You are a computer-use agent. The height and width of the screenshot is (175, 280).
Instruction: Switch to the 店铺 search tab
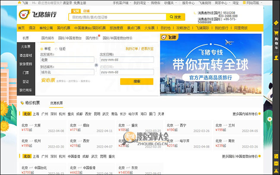[86, 11]
